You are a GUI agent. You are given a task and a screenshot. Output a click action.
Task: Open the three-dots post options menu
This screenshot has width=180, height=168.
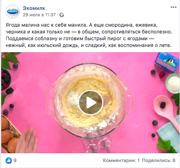(174, 7)
